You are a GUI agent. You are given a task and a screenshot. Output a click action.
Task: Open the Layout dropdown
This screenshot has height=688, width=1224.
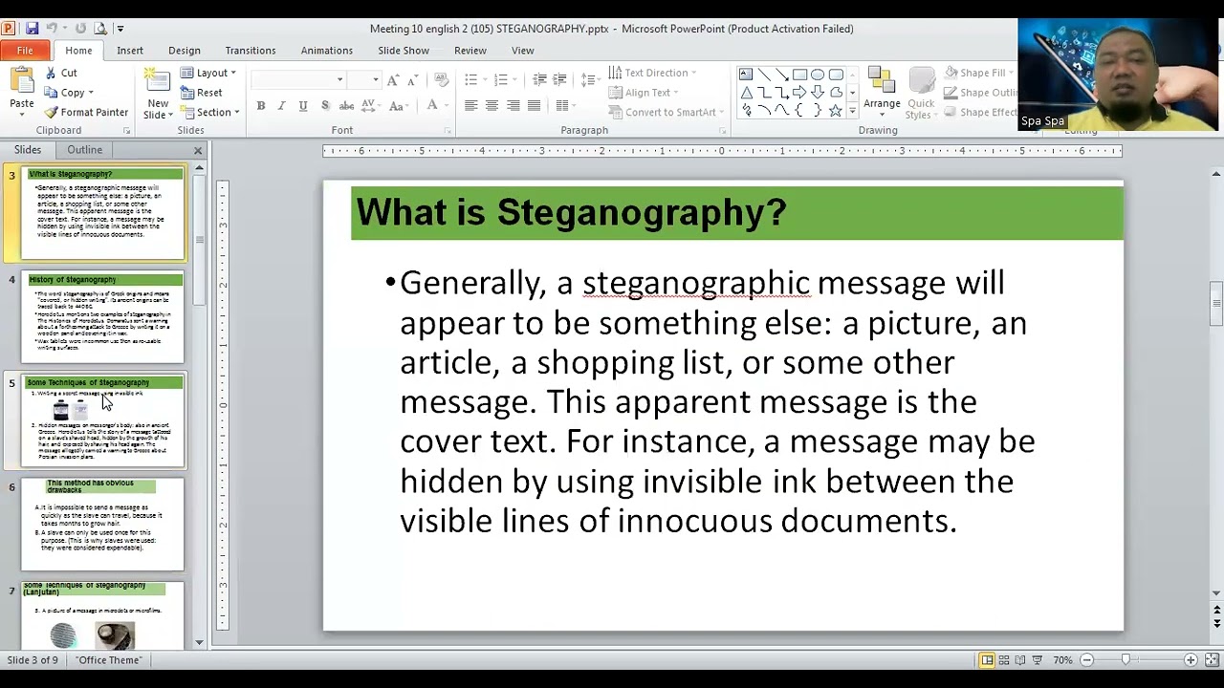click(208, 73)
